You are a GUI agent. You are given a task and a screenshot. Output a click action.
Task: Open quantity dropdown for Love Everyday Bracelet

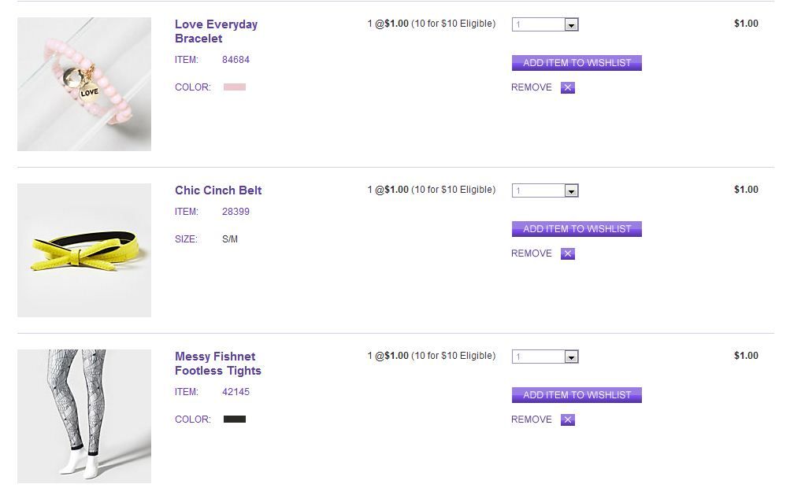click(572, 25)
